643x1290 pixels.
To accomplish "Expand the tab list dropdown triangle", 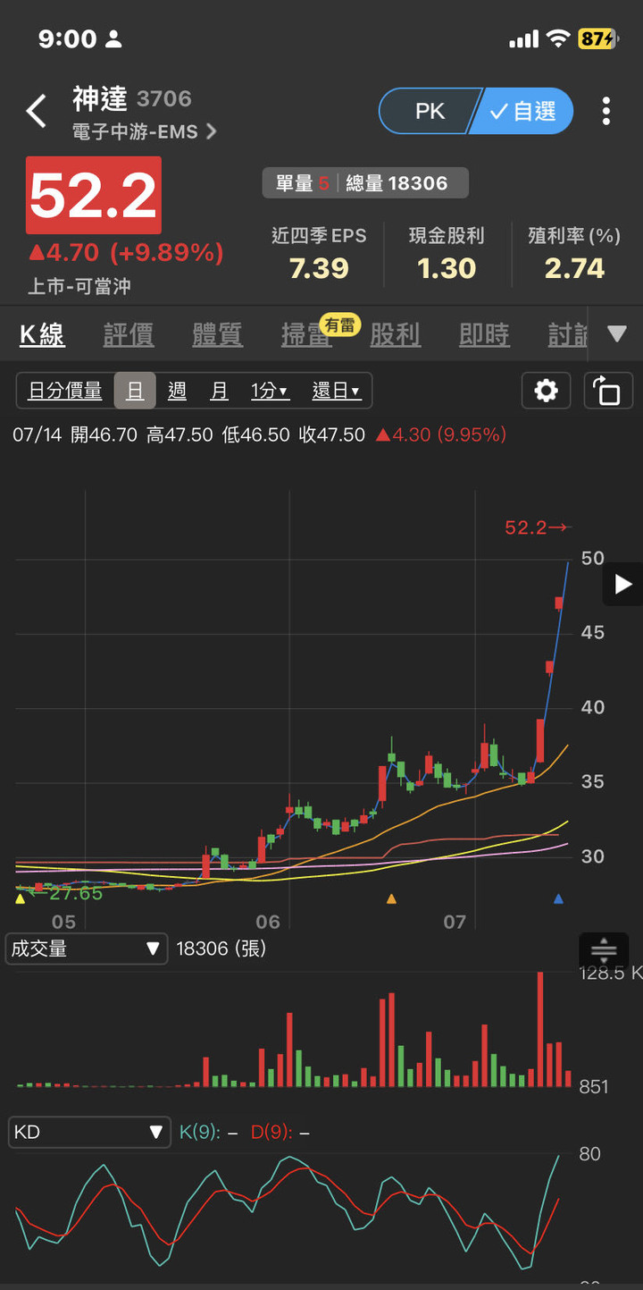I will (617, 334).
